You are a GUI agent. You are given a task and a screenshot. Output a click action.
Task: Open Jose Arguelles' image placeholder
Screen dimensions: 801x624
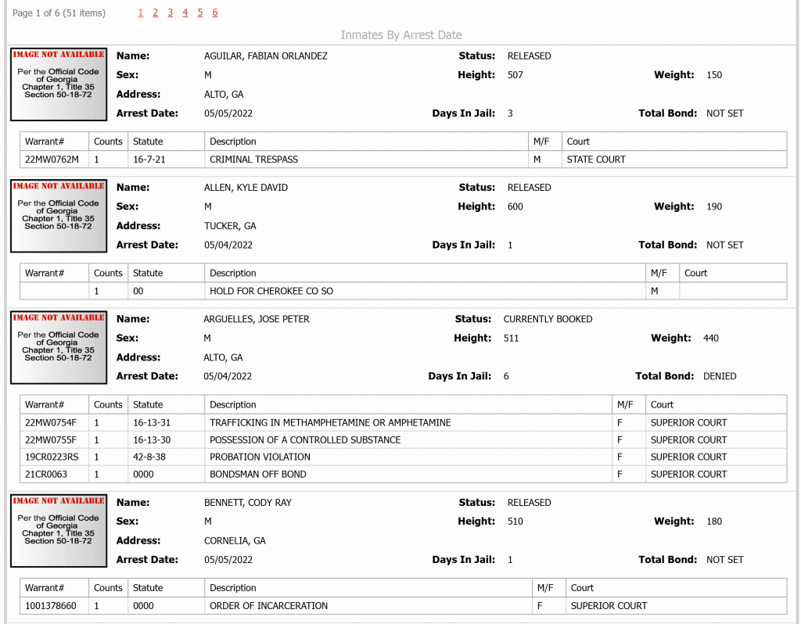tap(59, 347)
